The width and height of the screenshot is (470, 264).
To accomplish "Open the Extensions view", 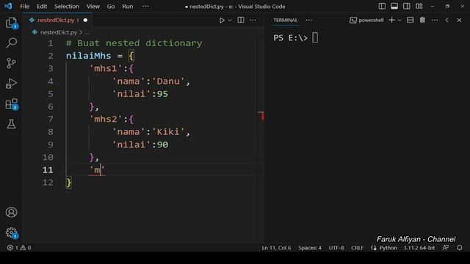I will click(12, 104).
